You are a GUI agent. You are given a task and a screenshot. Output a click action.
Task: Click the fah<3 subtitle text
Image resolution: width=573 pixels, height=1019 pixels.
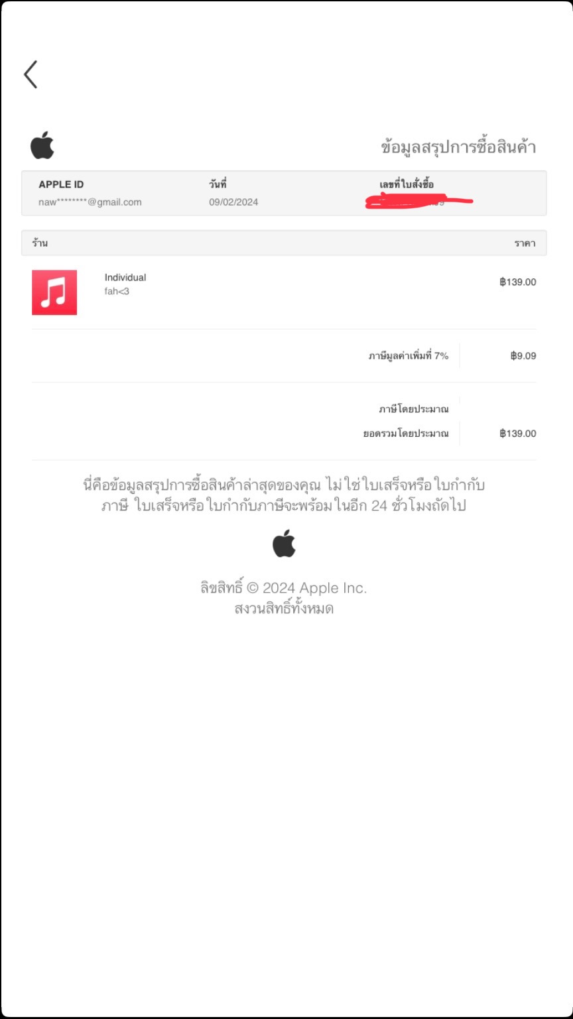117,291
